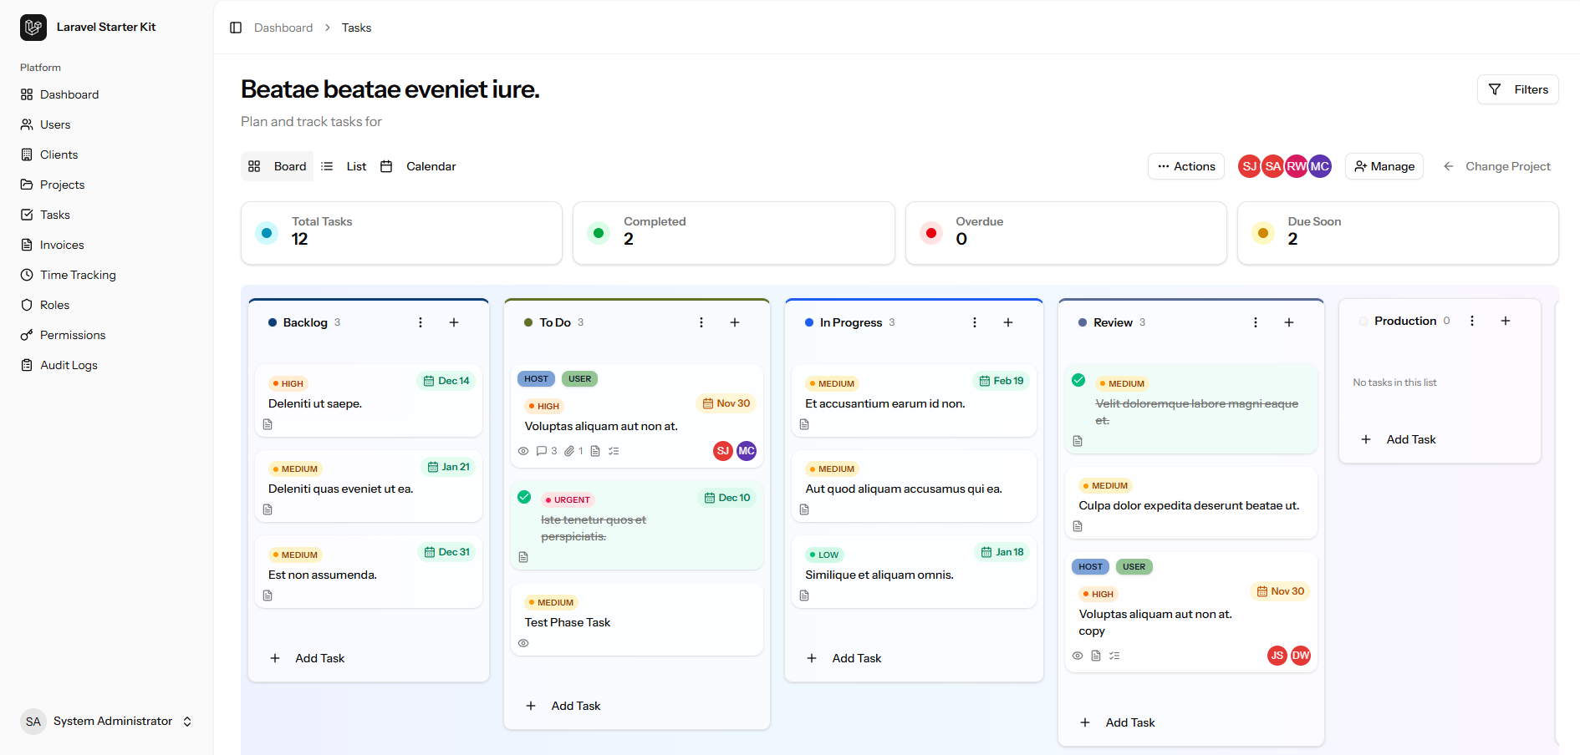Uncheck completed task Velit doloremque labore

tap(1078, 381)
